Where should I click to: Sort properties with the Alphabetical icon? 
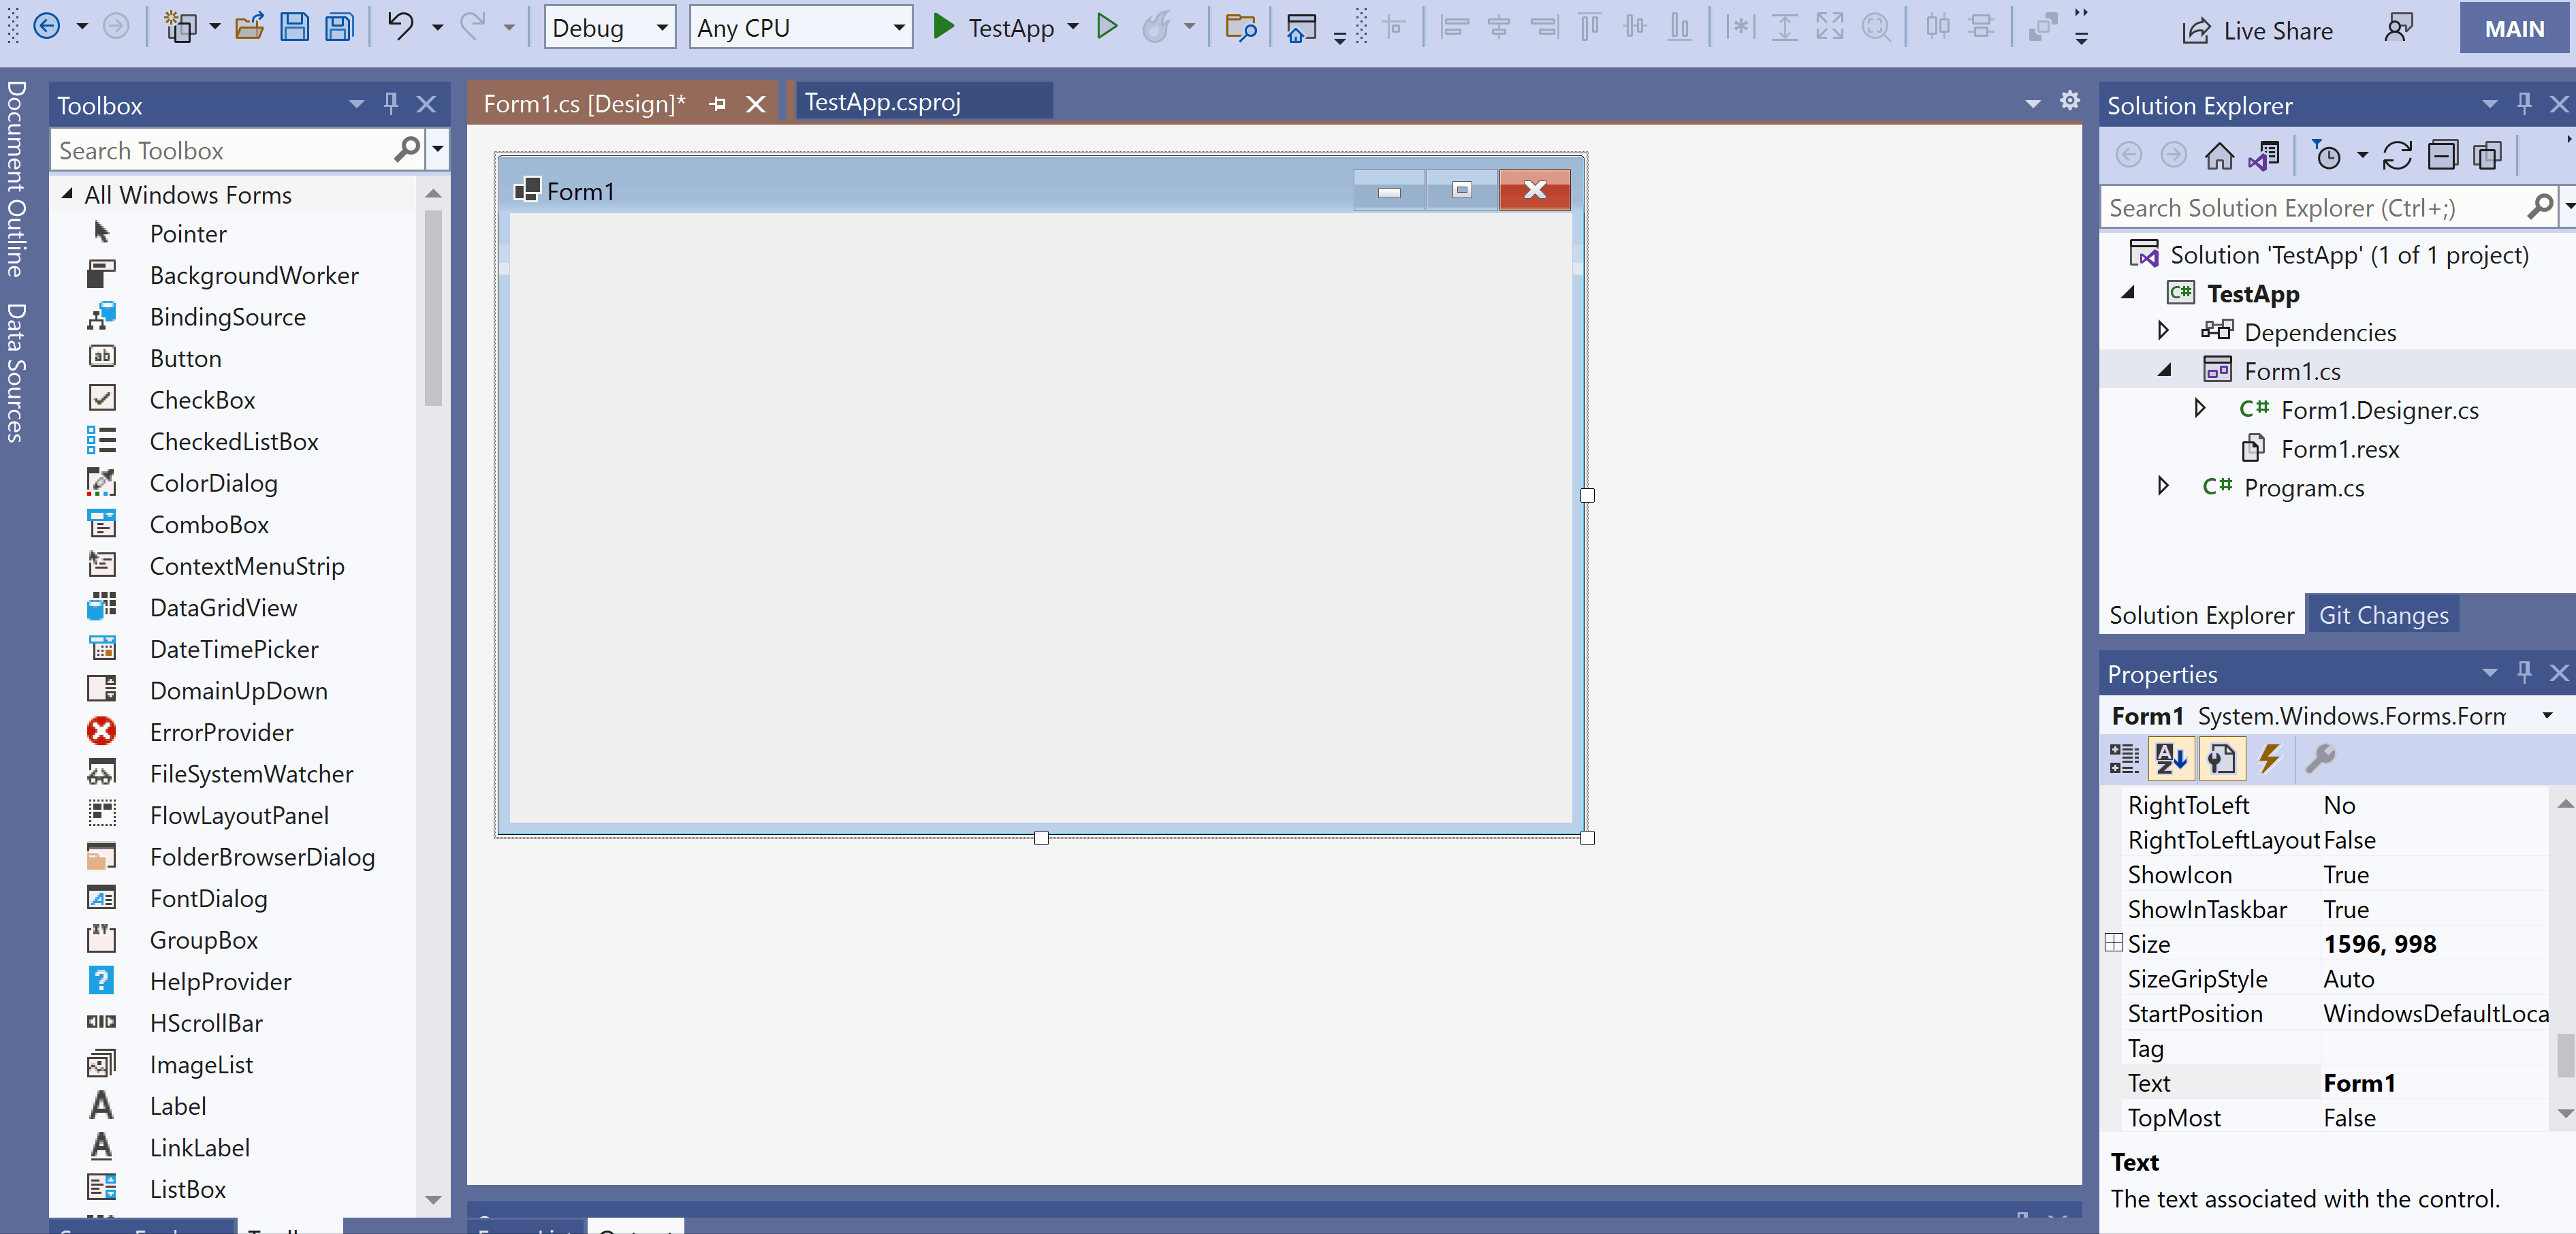coord(2171,759)
